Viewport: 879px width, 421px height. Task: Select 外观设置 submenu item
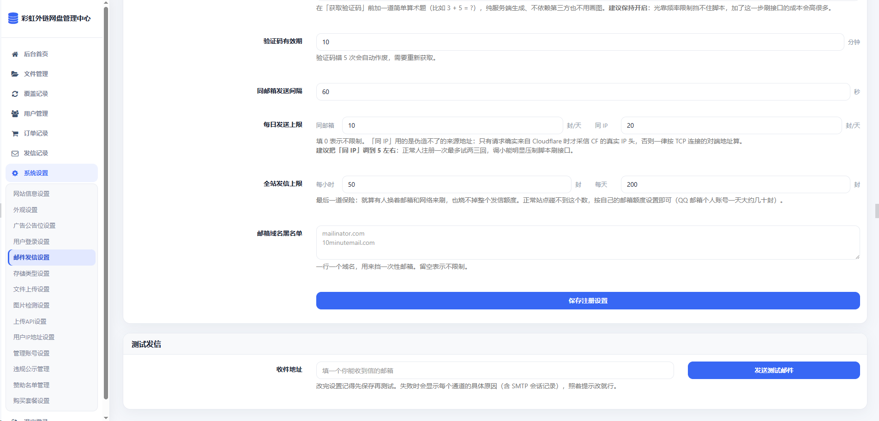(52, 210)
